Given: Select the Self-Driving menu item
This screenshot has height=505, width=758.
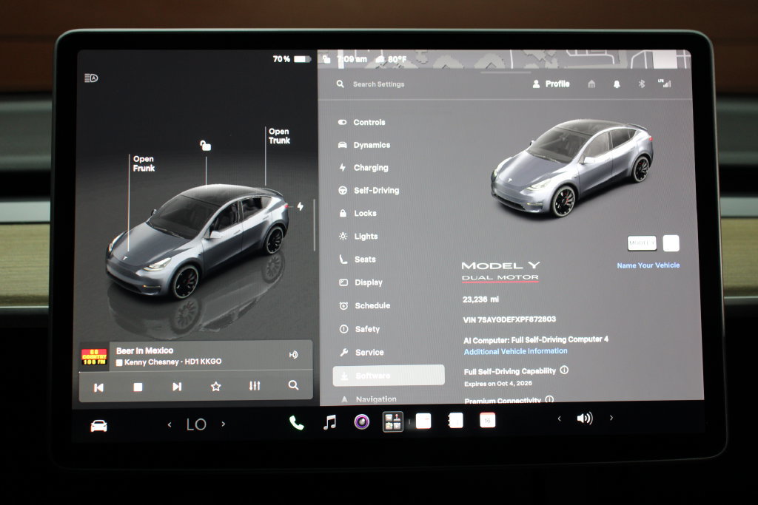Looking at the screenshot, I should (369, 190).
